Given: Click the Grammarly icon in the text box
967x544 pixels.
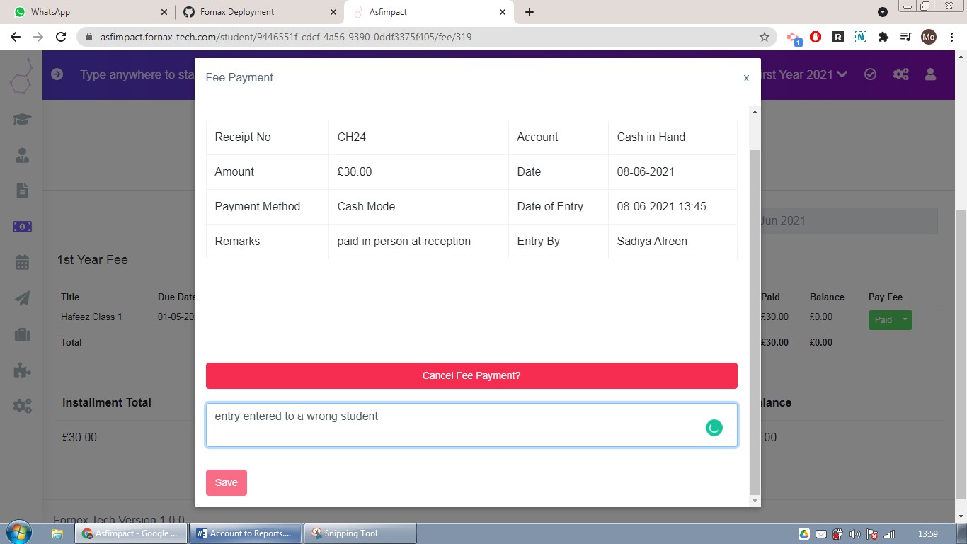Looking at the screenshot, I should (x=714, y=427).
